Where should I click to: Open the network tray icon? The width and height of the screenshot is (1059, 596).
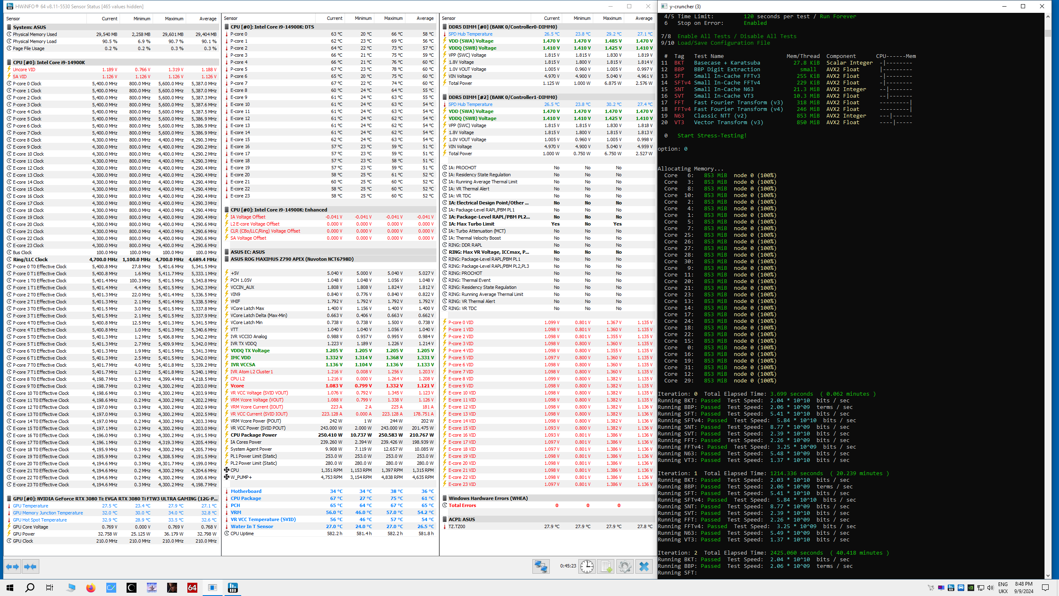pyautogui.click(x=980, y=588)
